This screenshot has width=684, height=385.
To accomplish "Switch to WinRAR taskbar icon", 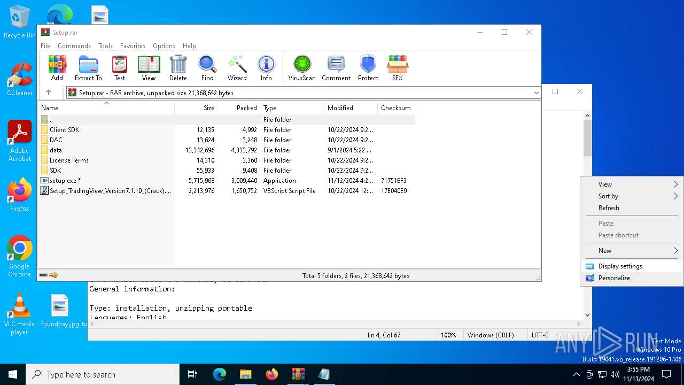I will coord(298,374).
